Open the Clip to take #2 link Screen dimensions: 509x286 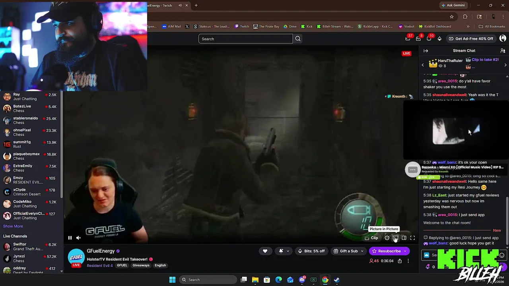485,60
